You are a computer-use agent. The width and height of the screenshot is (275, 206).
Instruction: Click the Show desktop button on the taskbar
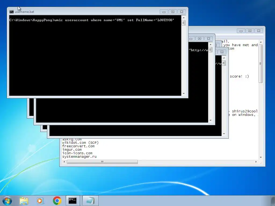click(273, 201)
